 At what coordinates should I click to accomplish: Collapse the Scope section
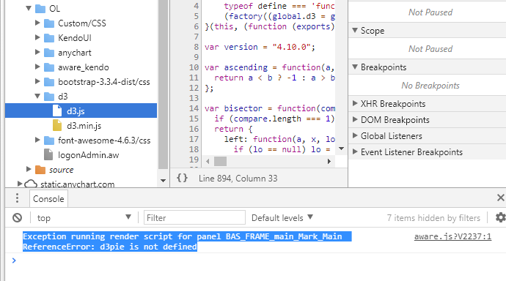pos(355,30)
